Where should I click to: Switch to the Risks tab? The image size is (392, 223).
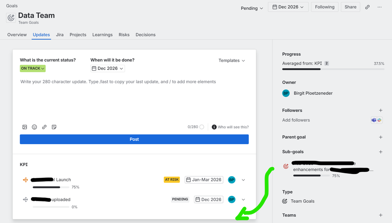tap(124, 35)
